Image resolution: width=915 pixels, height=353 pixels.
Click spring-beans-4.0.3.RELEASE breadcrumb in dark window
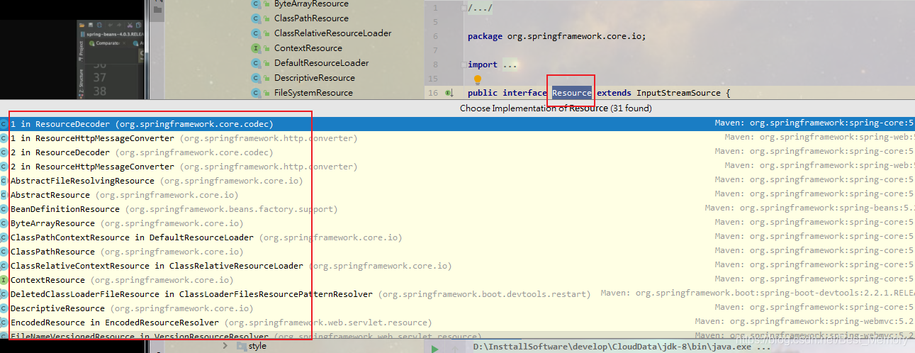[x=114, y=34]
